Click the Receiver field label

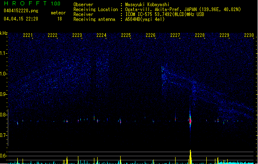coord(83,14)
